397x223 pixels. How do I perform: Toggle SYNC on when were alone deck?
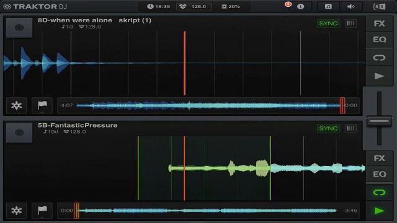click(x=328, y=24)
